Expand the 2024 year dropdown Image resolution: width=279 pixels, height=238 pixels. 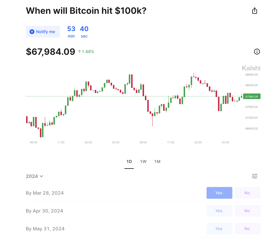[x=35, y=176]
